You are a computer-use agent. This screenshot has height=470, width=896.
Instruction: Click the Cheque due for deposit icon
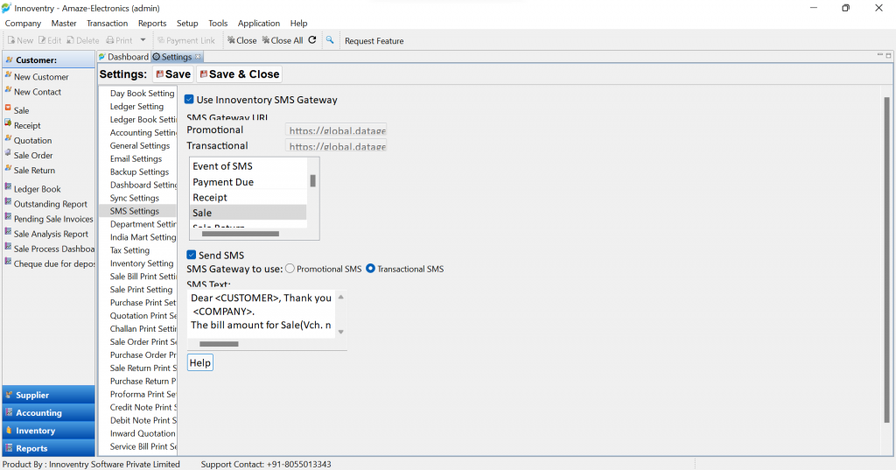pos(8,263)
